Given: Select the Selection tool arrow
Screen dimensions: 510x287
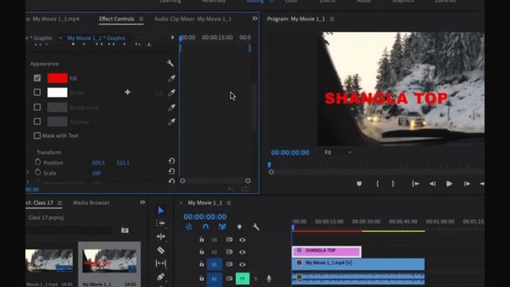Looking at the screenshot, I should click(x=161, y=210).
